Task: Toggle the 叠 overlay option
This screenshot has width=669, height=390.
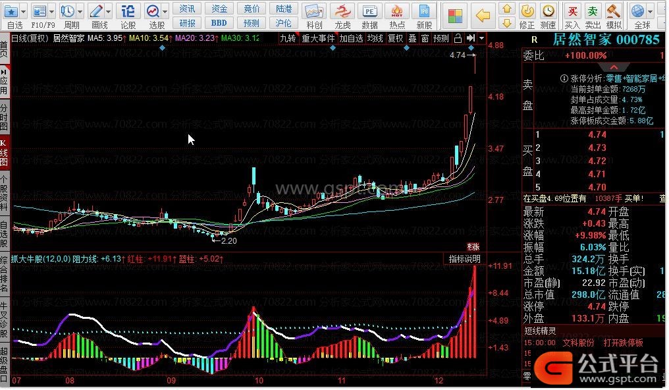Action: [413, 38]
